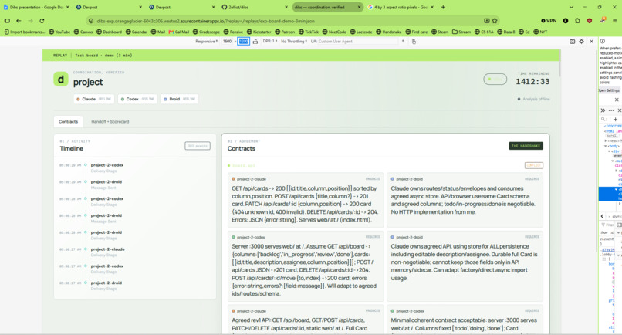Switch to Dibs presentation Google Docs tab
This screenshot has width=622, height=335.
point(36,7)
